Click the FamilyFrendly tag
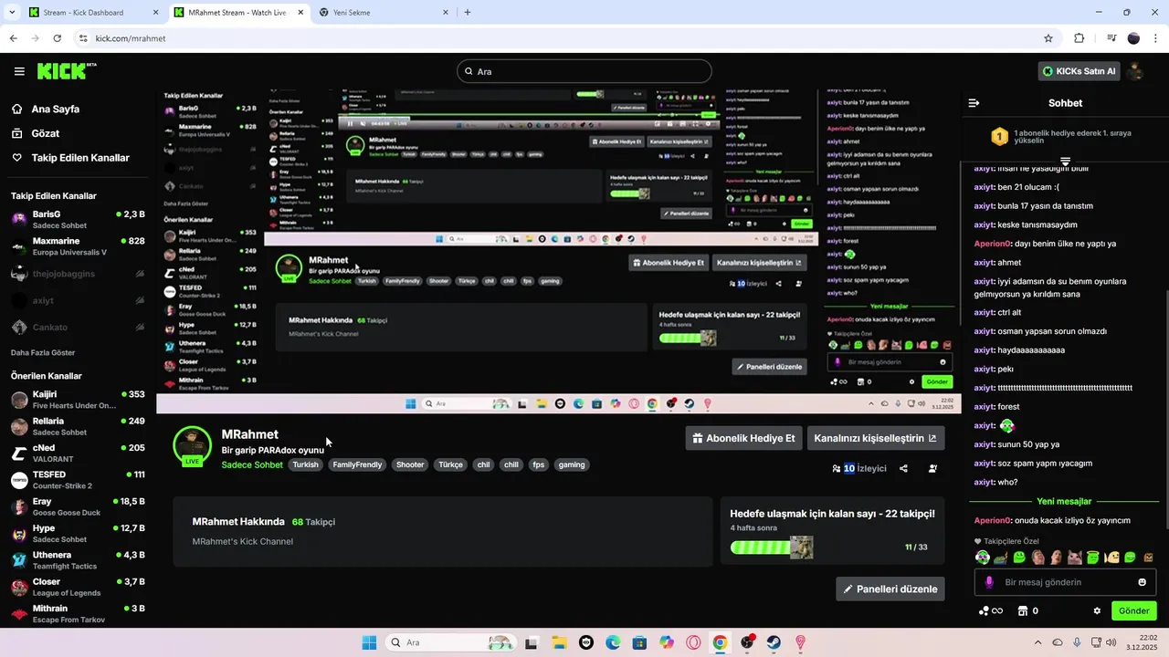This screenshot has height=657, width=1169. 357,464
